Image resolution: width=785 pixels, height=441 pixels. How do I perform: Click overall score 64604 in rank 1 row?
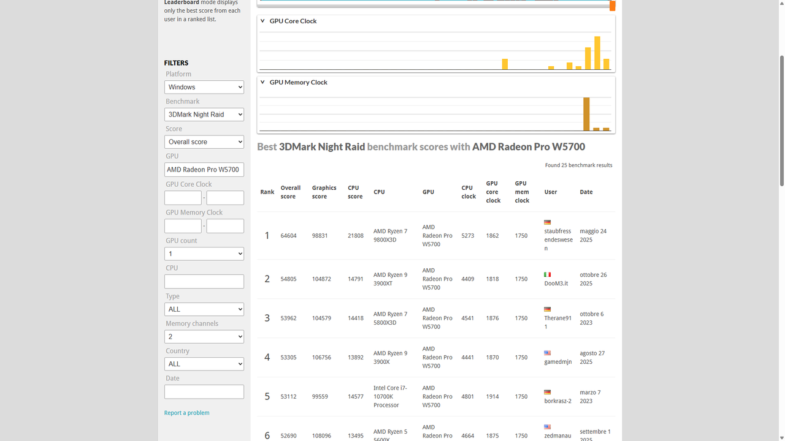289,236
